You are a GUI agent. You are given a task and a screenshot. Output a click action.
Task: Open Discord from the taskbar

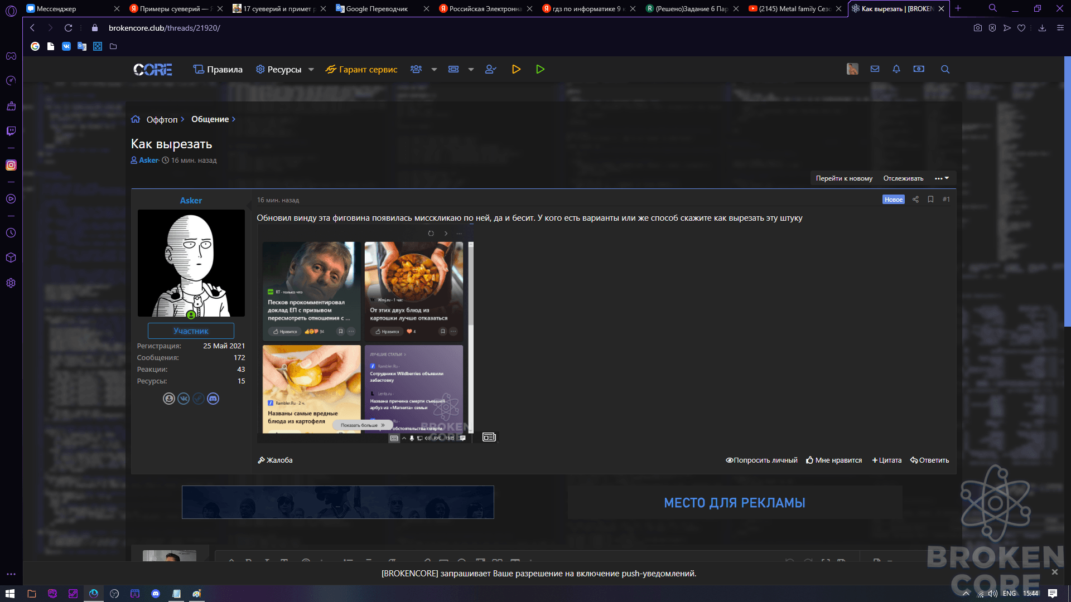(x=156, y=594)
